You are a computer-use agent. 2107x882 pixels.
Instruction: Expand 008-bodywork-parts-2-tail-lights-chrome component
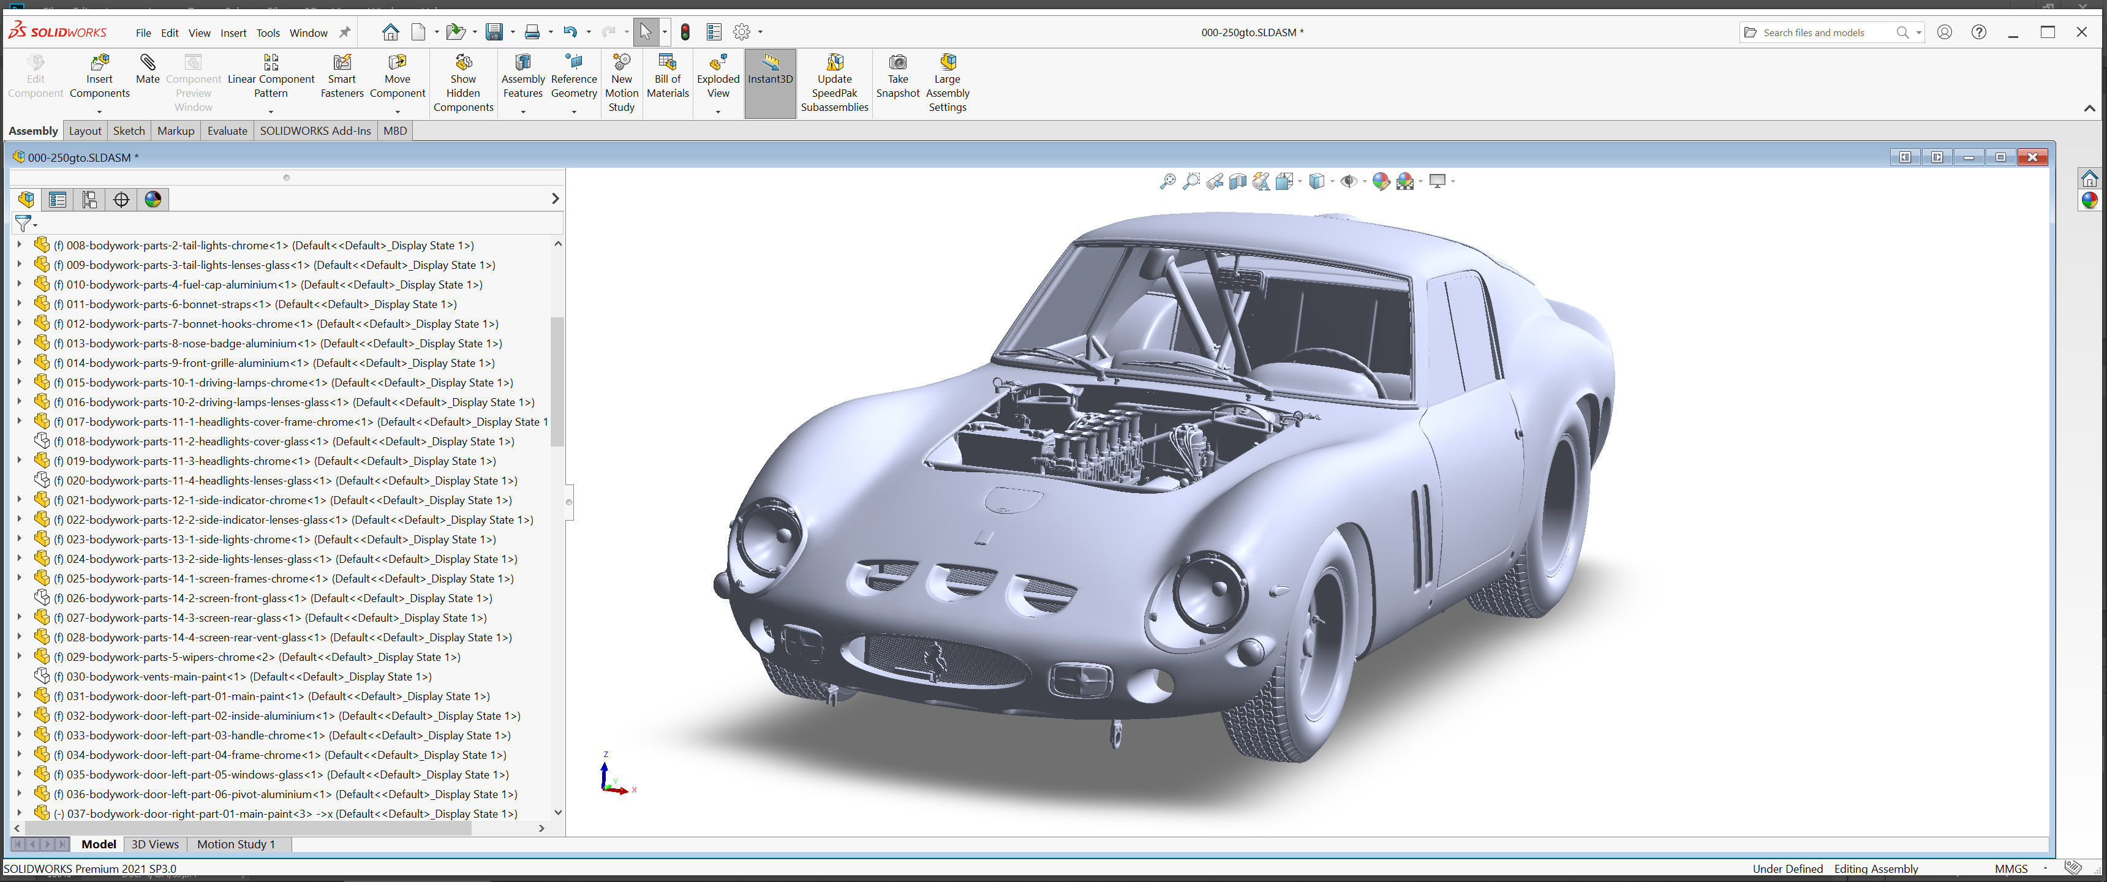[x=19, y=244]
